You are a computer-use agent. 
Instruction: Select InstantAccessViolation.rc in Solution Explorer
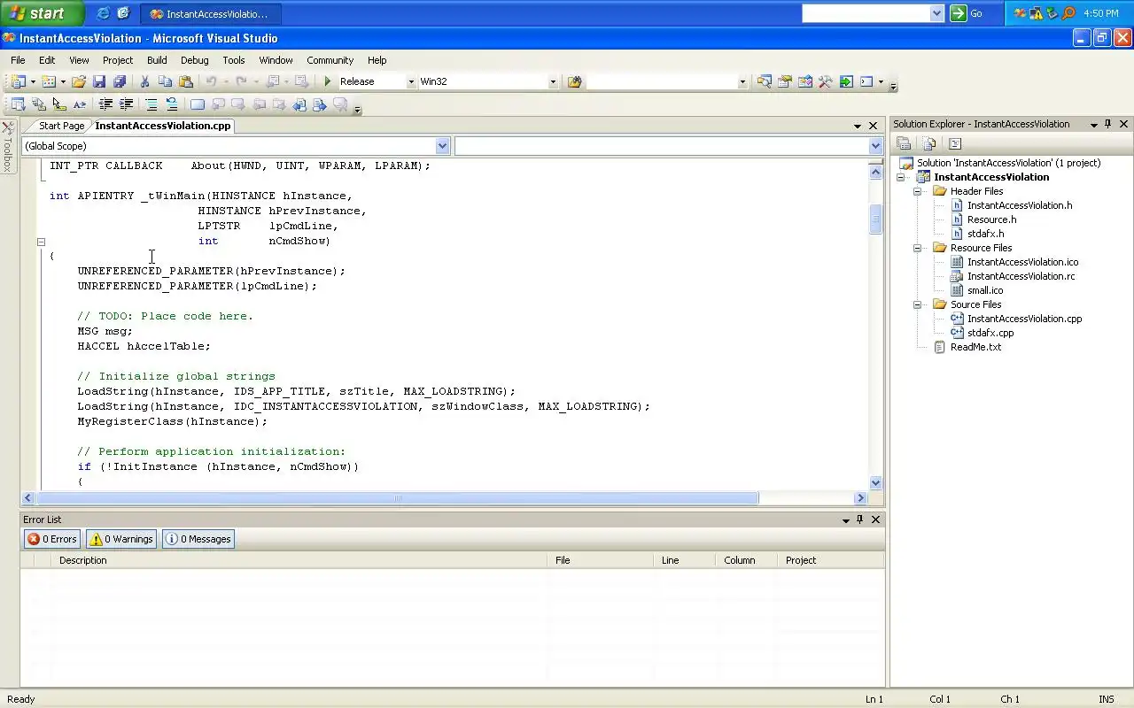tap(1021, 276)
